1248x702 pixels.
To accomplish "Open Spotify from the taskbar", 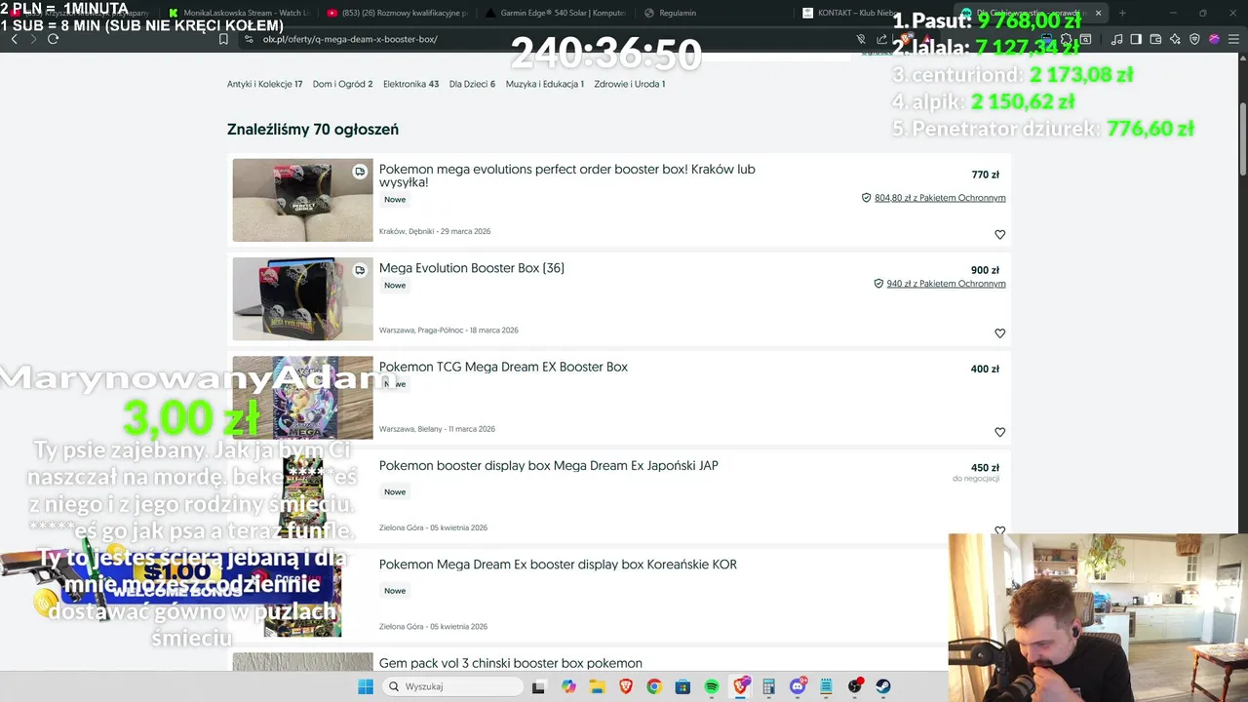I will click(711, 686).
